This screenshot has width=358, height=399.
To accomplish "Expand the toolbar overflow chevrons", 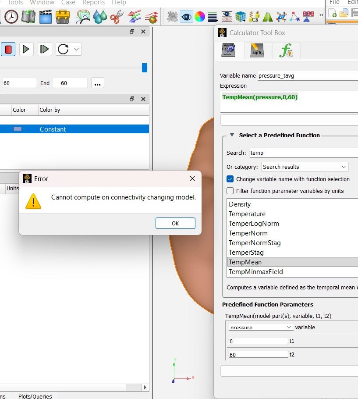I will (x=321, y=15).
